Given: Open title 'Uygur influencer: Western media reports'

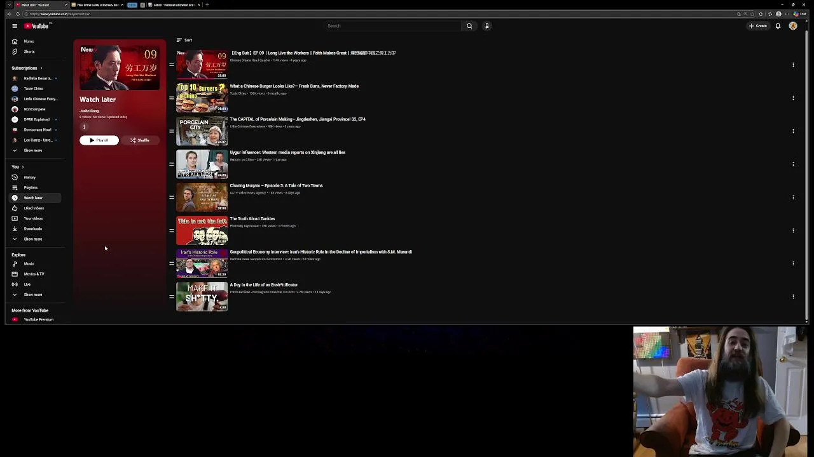Looking at the screenshot, I should [x=287, y=152].
